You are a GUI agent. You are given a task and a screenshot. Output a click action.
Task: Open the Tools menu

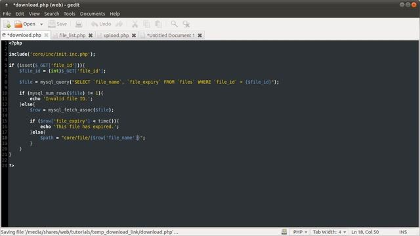pyautogui.click(x=70, y=14)
